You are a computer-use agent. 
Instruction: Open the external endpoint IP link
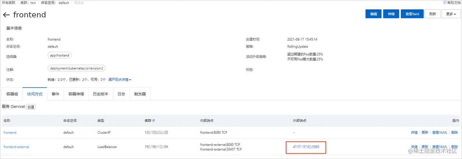306,147
